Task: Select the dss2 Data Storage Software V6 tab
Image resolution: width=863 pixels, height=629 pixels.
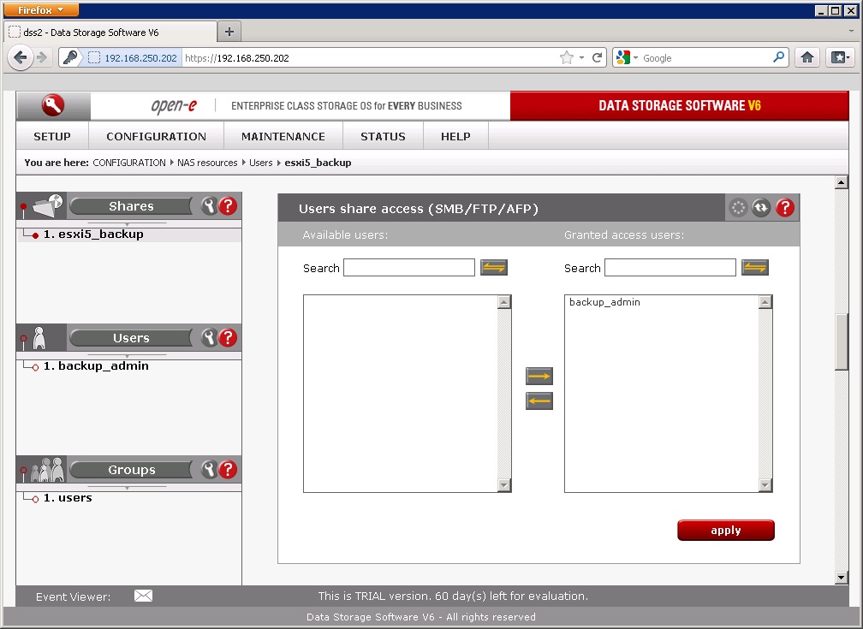Action: [110, 32]
